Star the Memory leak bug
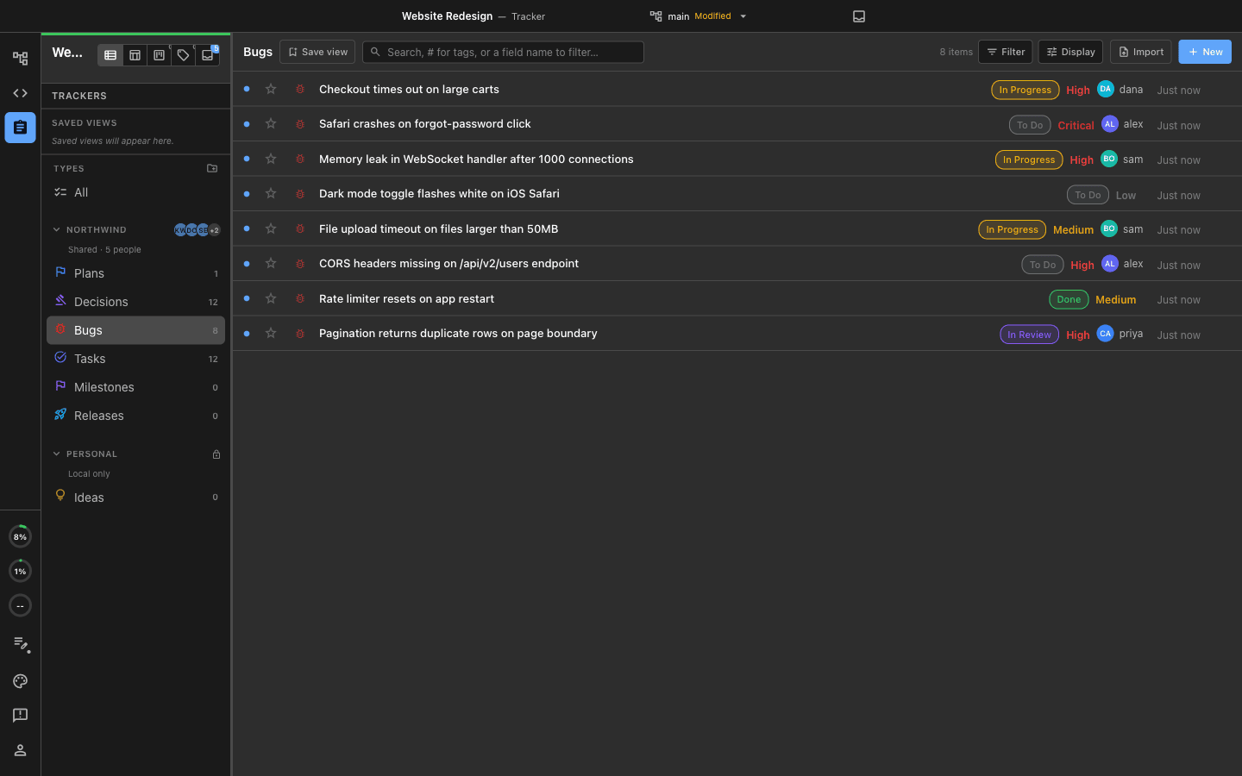The width and height of the screenshot is (1242, 776). [x=271, y=159]
